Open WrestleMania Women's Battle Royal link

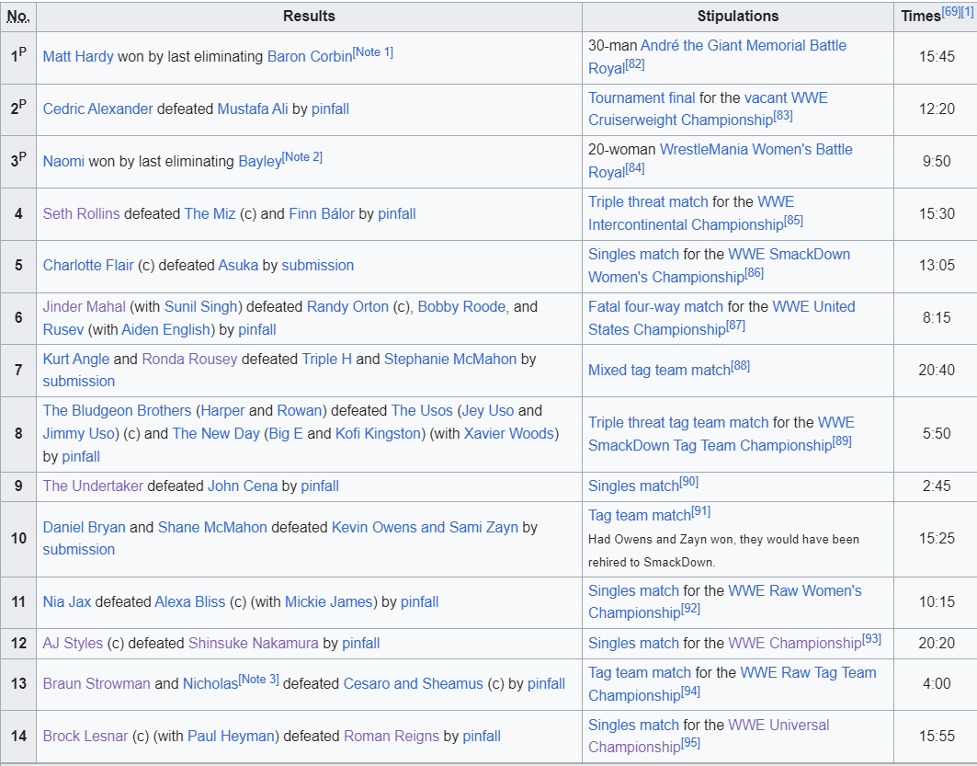(x=721, y=161)
